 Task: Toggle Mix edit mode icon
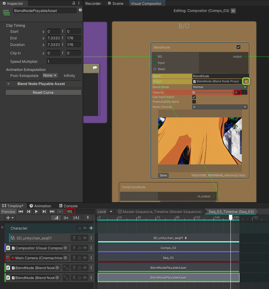click(56, 218)
